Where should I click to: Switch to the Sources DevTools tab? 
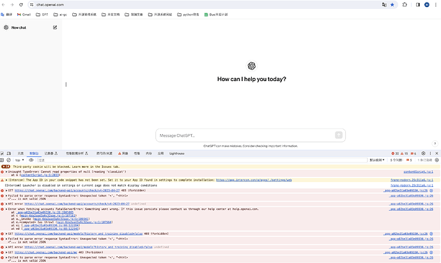104,153
